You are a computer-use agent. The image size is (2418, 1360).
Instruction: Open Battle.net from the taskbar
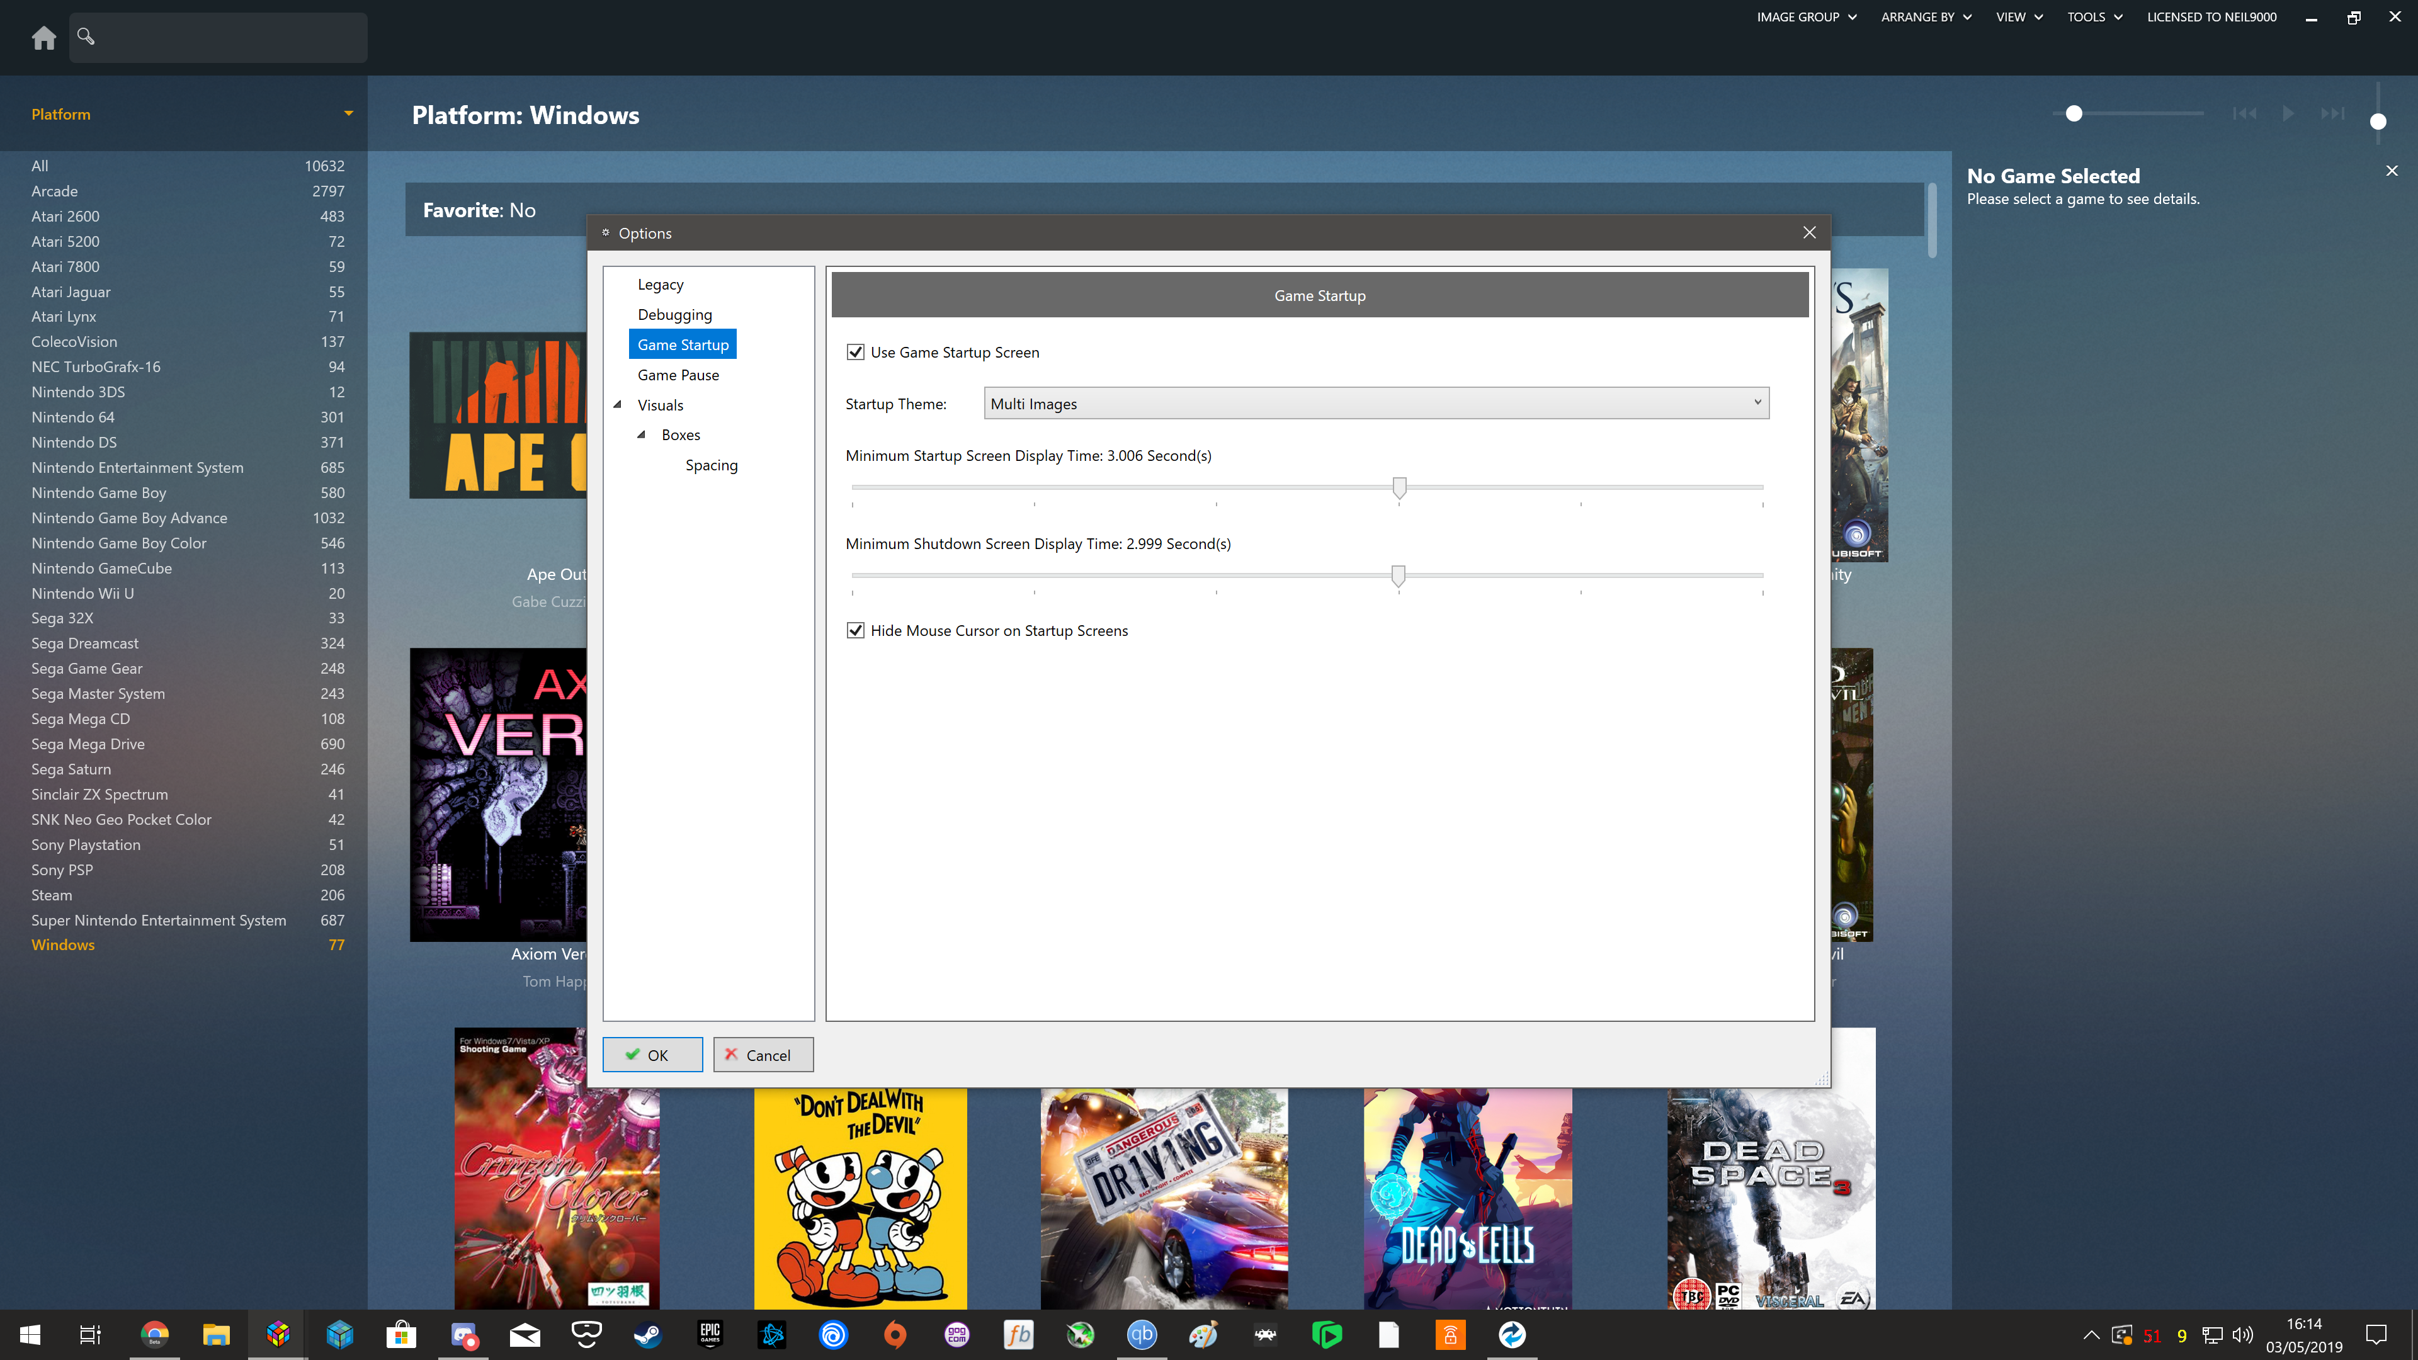click(x=771, y=1335)
